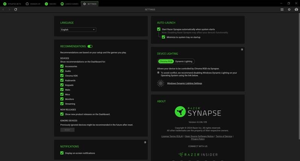Click the Reset button under Ignore Devices
The height and width of the screenshot is (161, 300).
tap(67, 130)
